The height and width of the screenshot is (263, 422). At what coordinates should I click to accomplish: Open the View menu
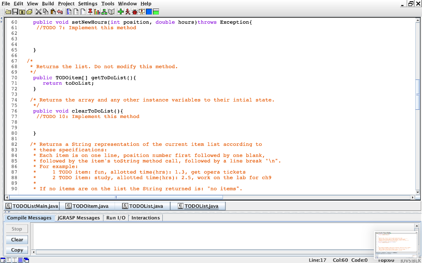(x=33, y=4)
